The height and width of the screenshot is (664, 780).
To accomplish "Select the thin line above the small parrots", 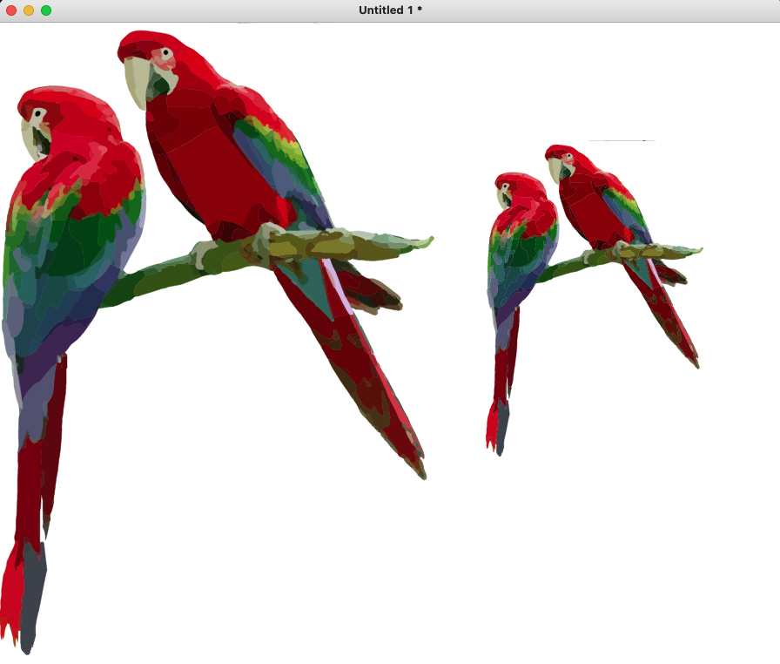I will point(621,140).
